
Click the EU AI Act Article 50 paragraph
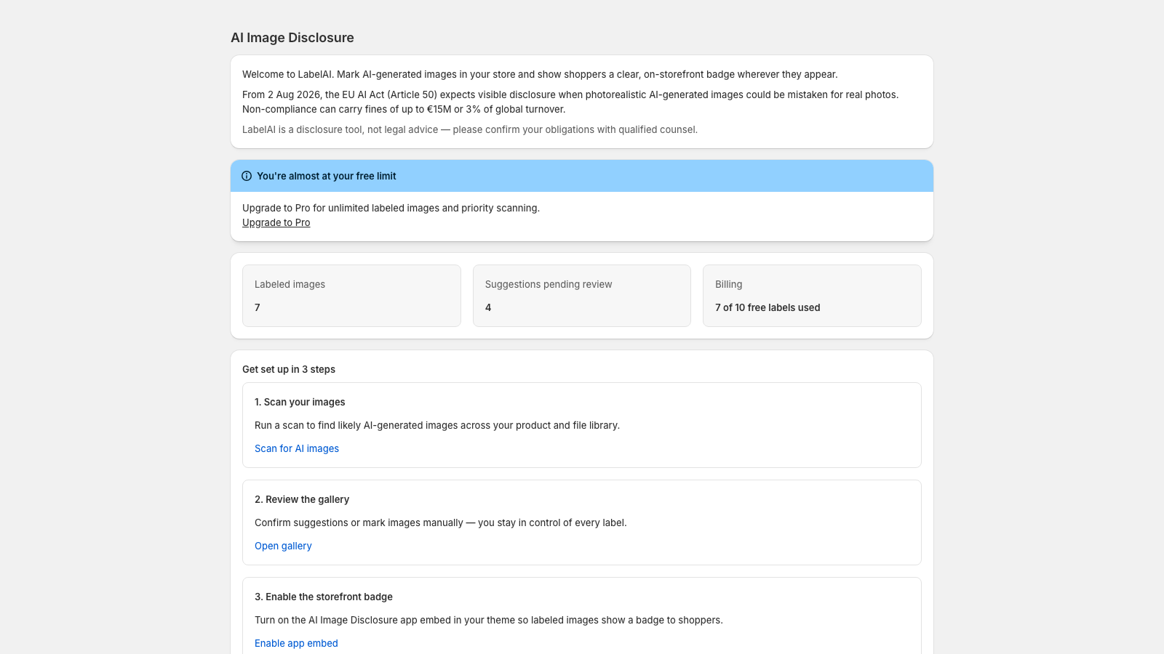coord(570,102)
